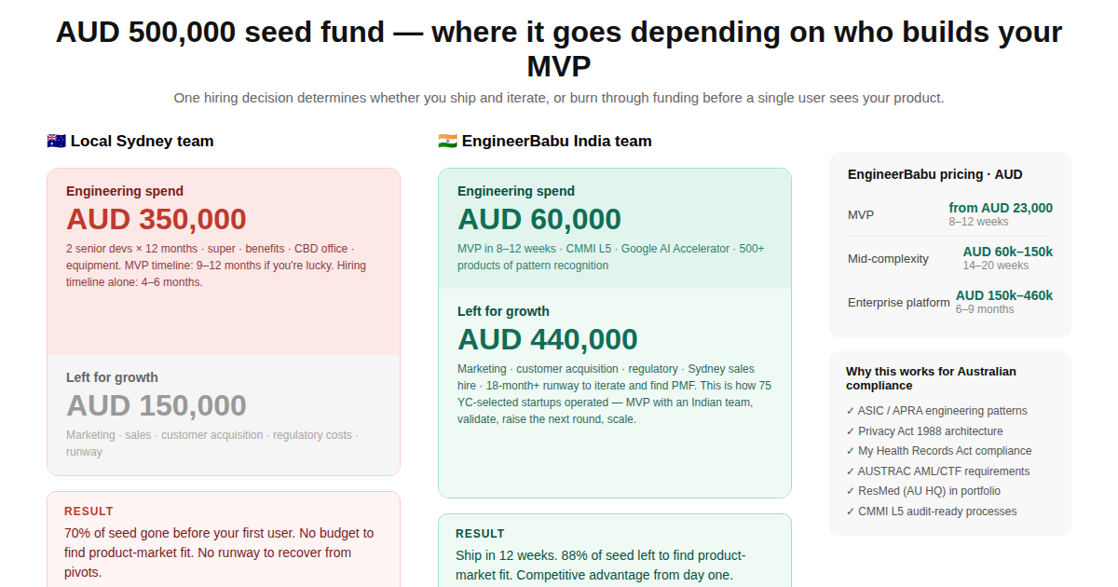Click 'Privacy Act 1988 architecture' item
Image resolution: width=1118 pixels, height=587 pixels.
coord(924,431)
